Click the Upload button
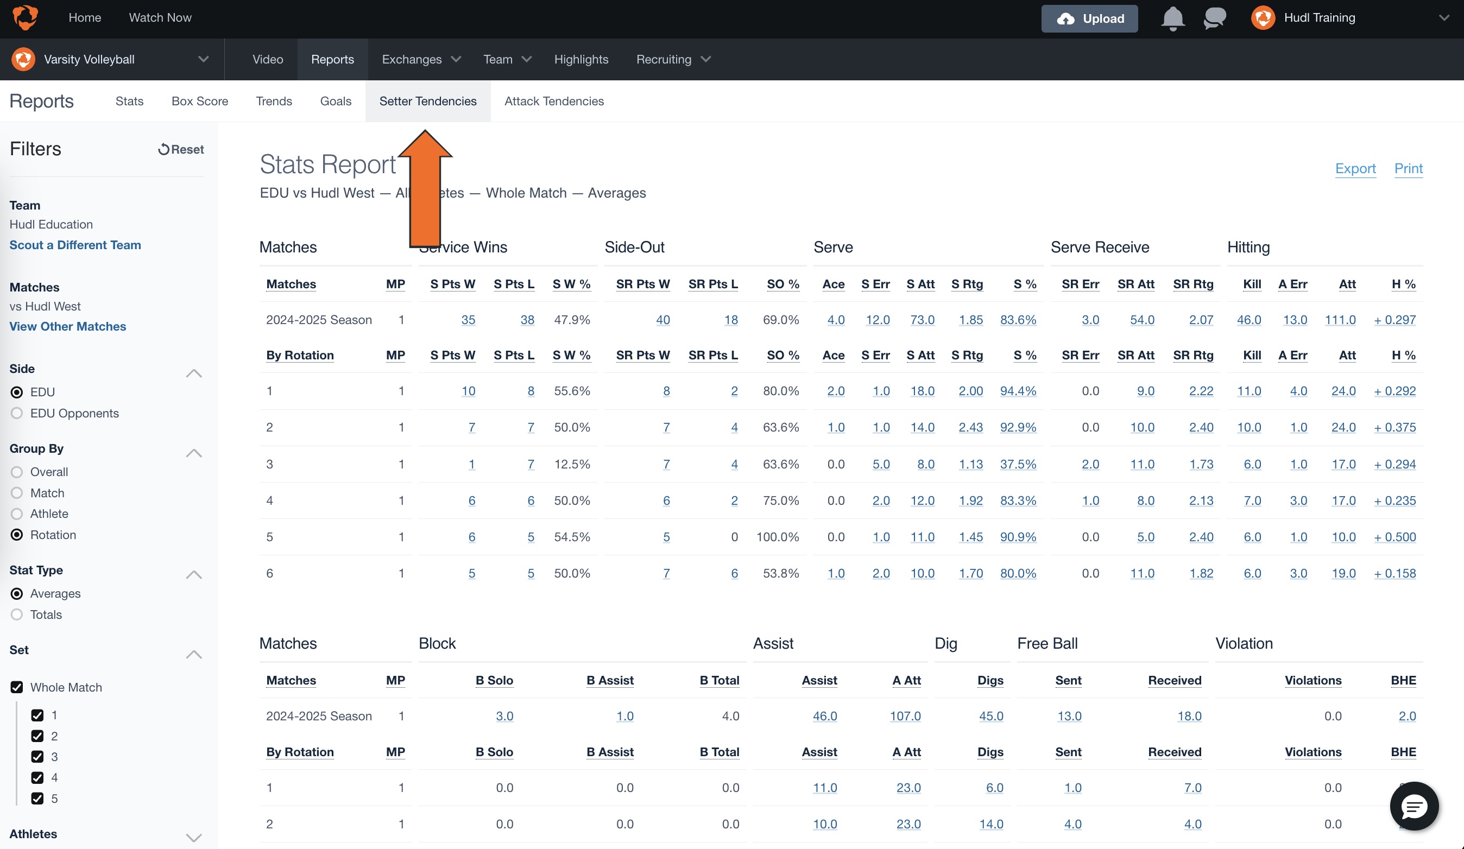This screenshot has width=1464, height=849. pos(1089,18)
